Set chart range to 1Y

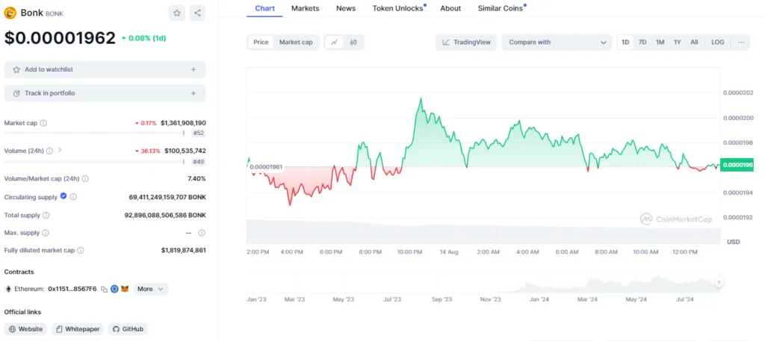pyautogui.click(x=677, y=43)
